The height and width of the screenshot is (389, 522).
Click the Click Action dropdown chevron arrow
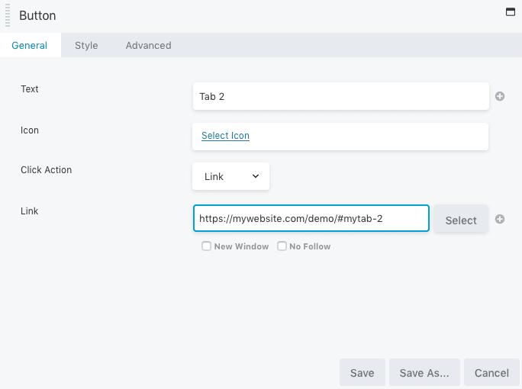click(256, 176)
